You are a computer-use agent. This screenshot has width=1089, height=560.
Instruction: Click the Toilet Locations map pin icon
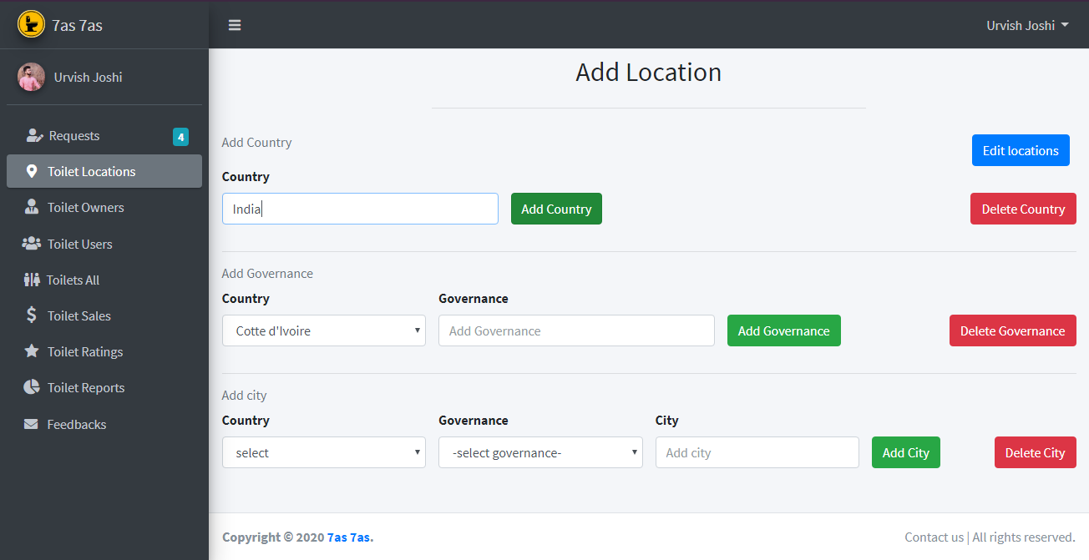click(32, 171)
